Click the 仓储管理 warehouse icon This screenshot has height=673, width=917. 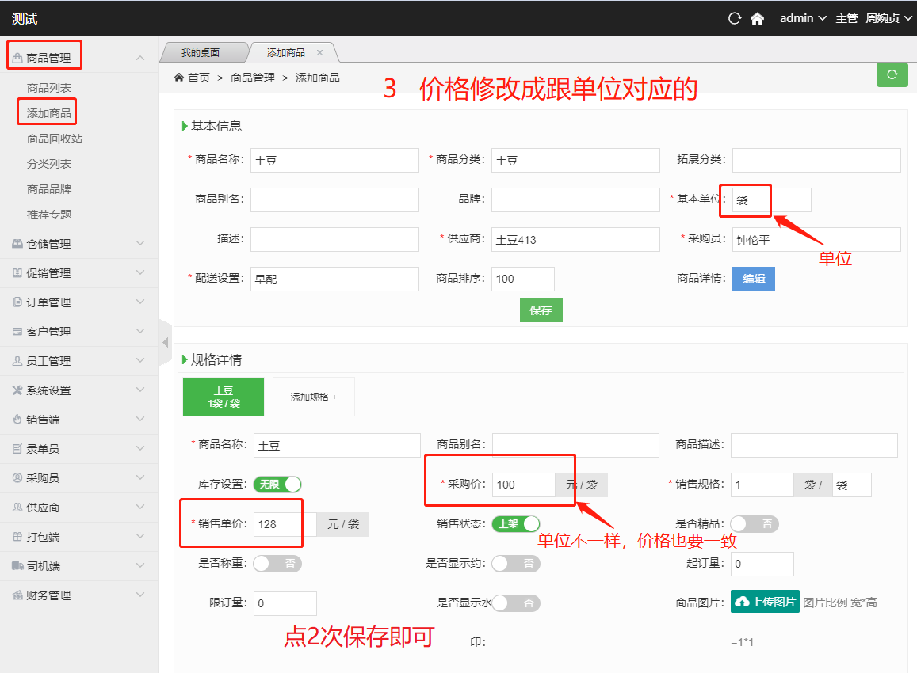pyautogui.click(x=17, y=244)
